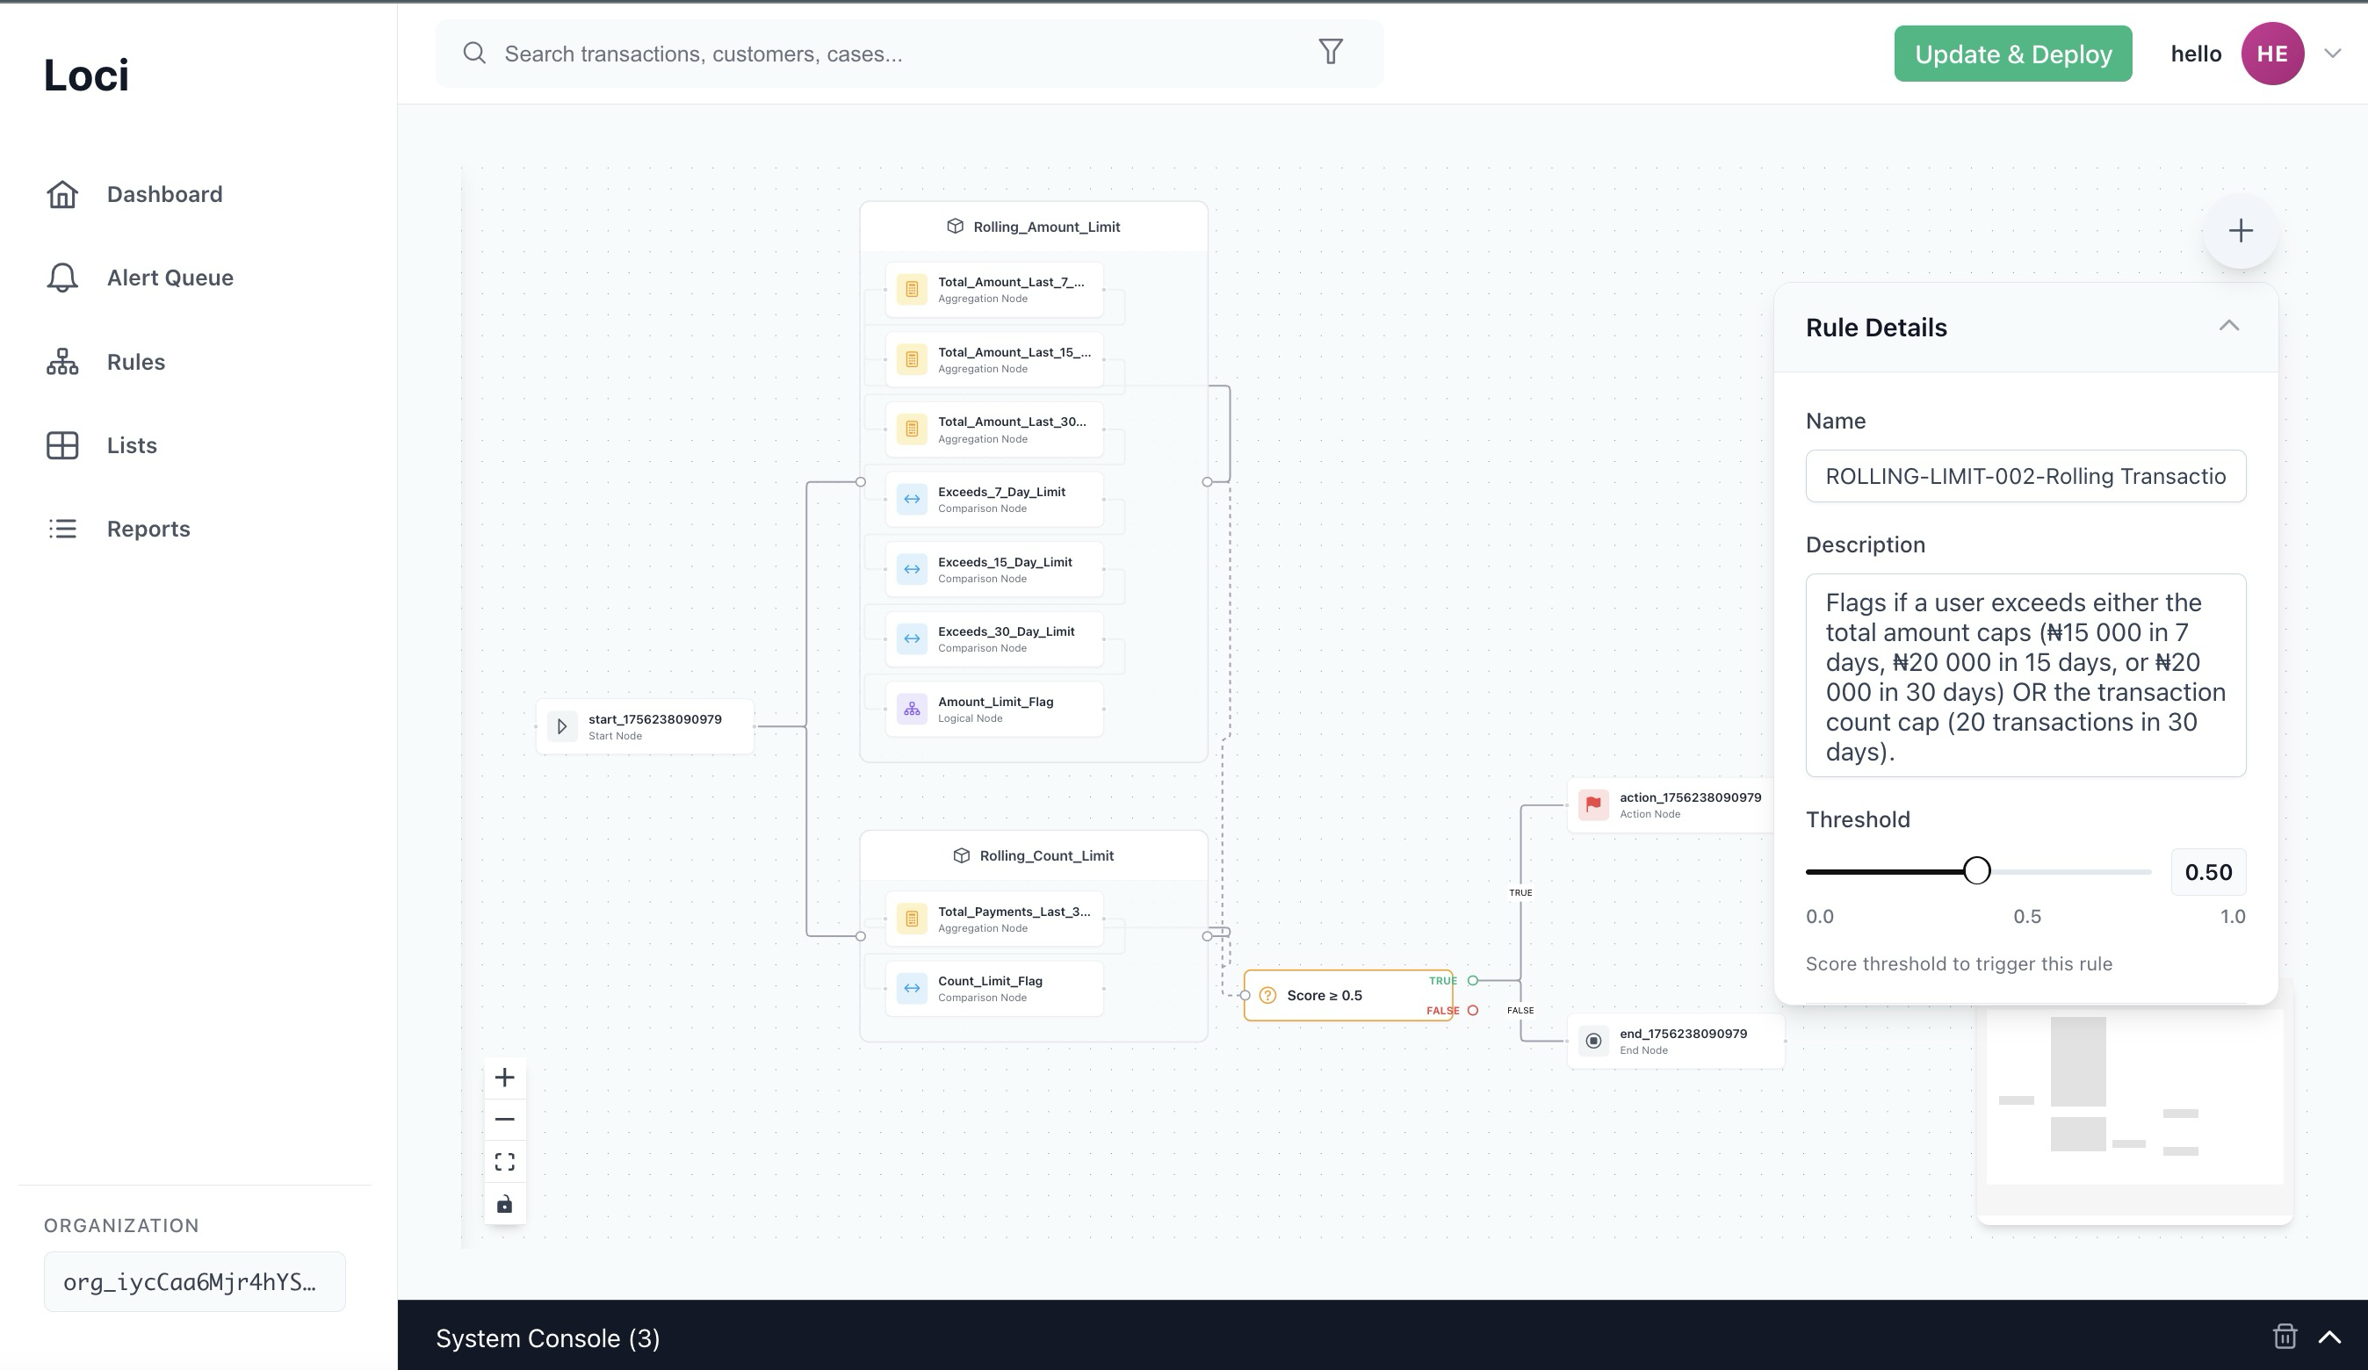Open Lists from the left navigation
The width and height of the screenshot is (2368, 1370).
pos(130,444)
